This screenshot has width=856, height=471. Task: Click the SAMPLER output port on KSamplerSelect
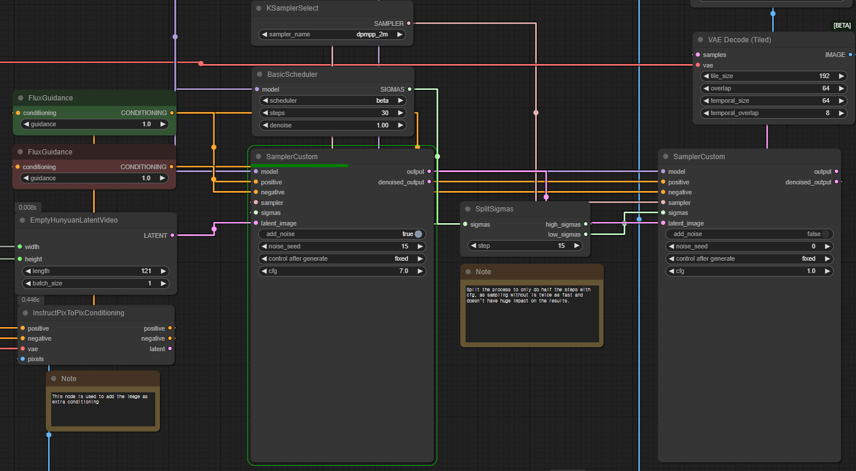409,23
